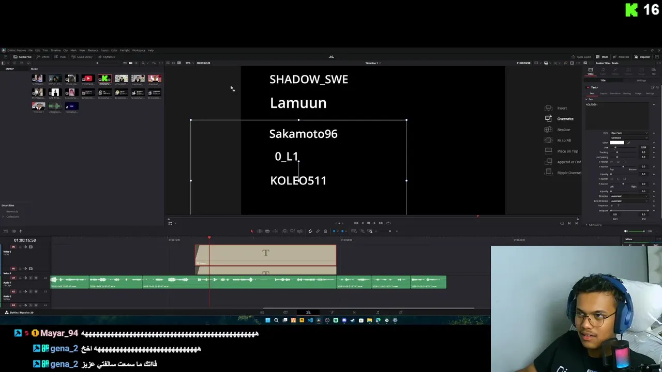This screenshot has height=372, width=662.
Task: Open the Windows Start menu
Action: tap(267, 320)
